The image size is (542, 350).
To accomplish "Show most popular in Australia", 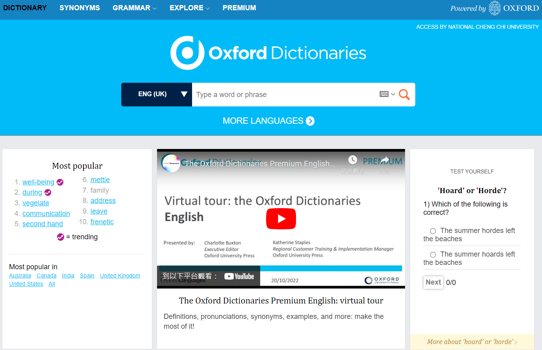I will (x=20, y=276).
